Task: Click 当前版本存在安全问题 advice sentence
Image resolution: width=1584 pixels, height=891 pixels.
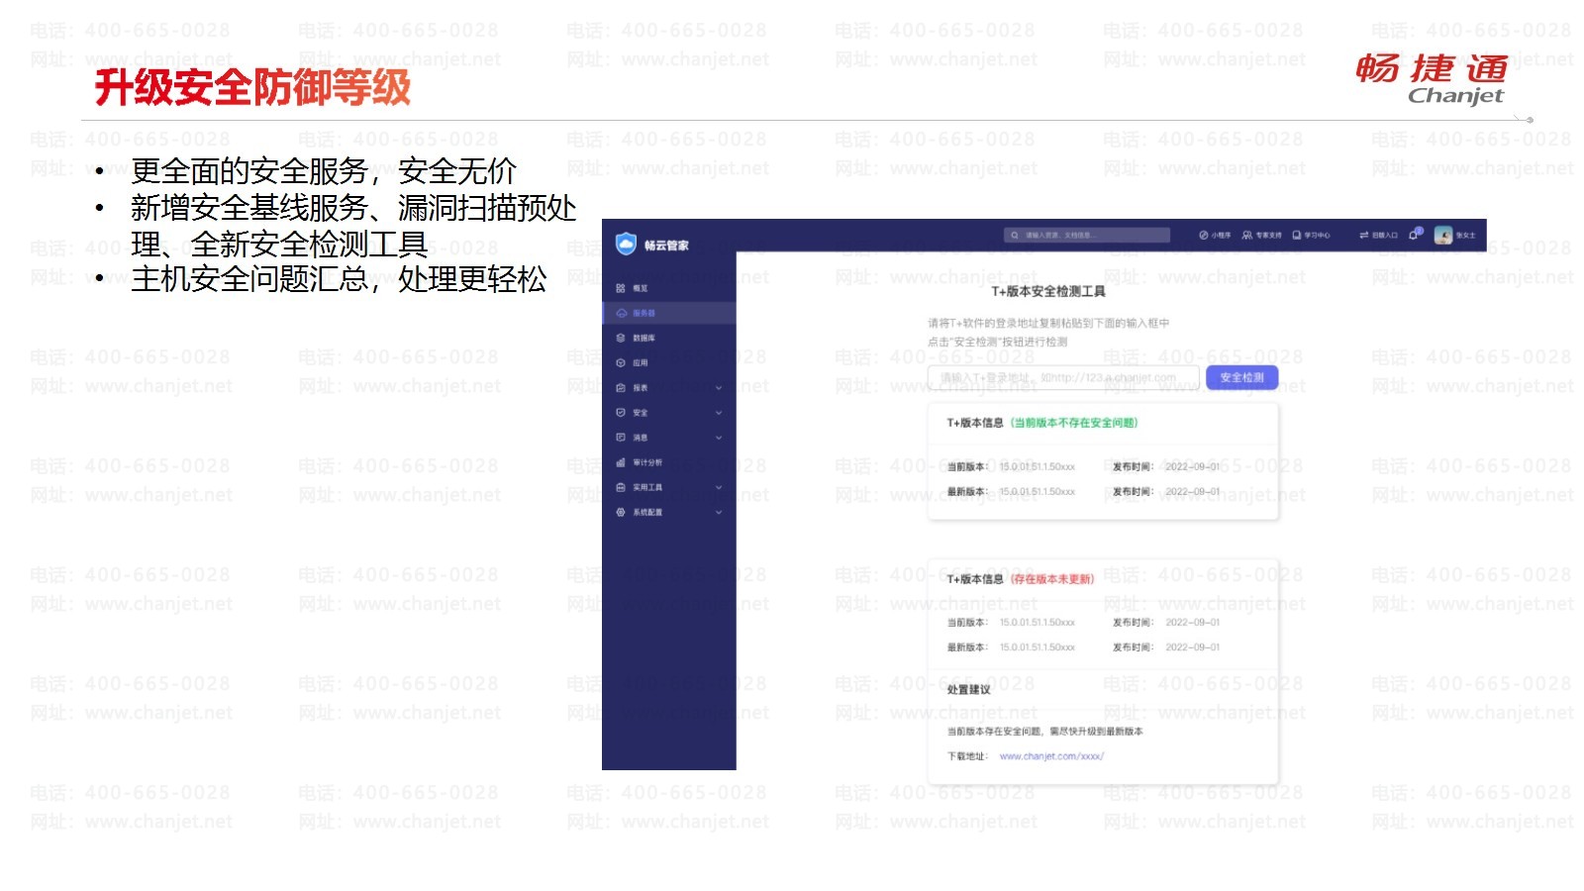Action: tap(1044, 732)
